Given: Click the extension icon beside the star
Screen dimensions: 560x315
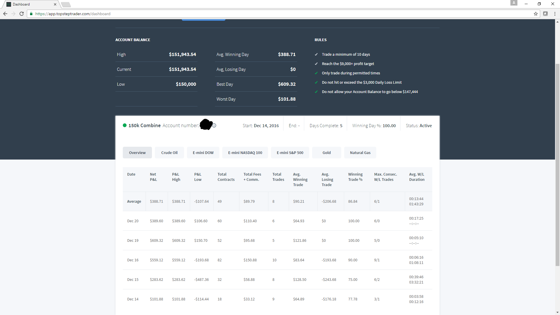Looking at the screenshot, I should pos(545,14).
